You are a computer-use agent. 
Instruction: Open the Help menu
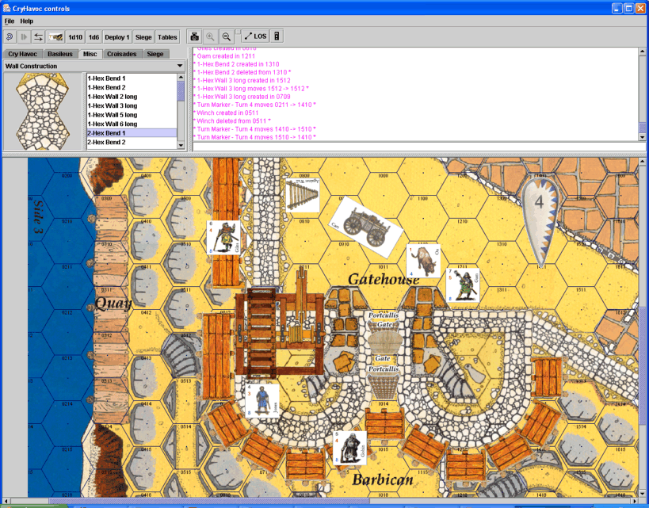[26, 21]
